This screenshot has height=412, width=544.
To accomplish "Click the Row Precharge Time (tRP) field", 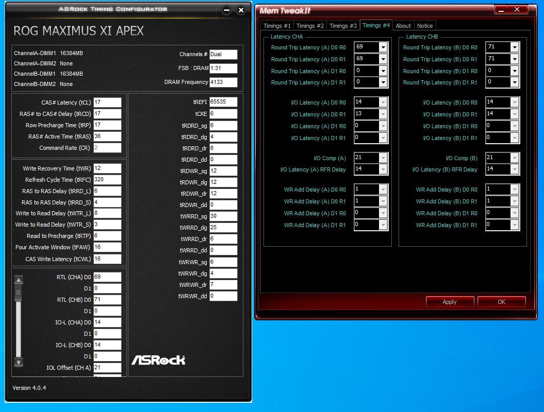I will pyautogui.click(x=108, y=125).
